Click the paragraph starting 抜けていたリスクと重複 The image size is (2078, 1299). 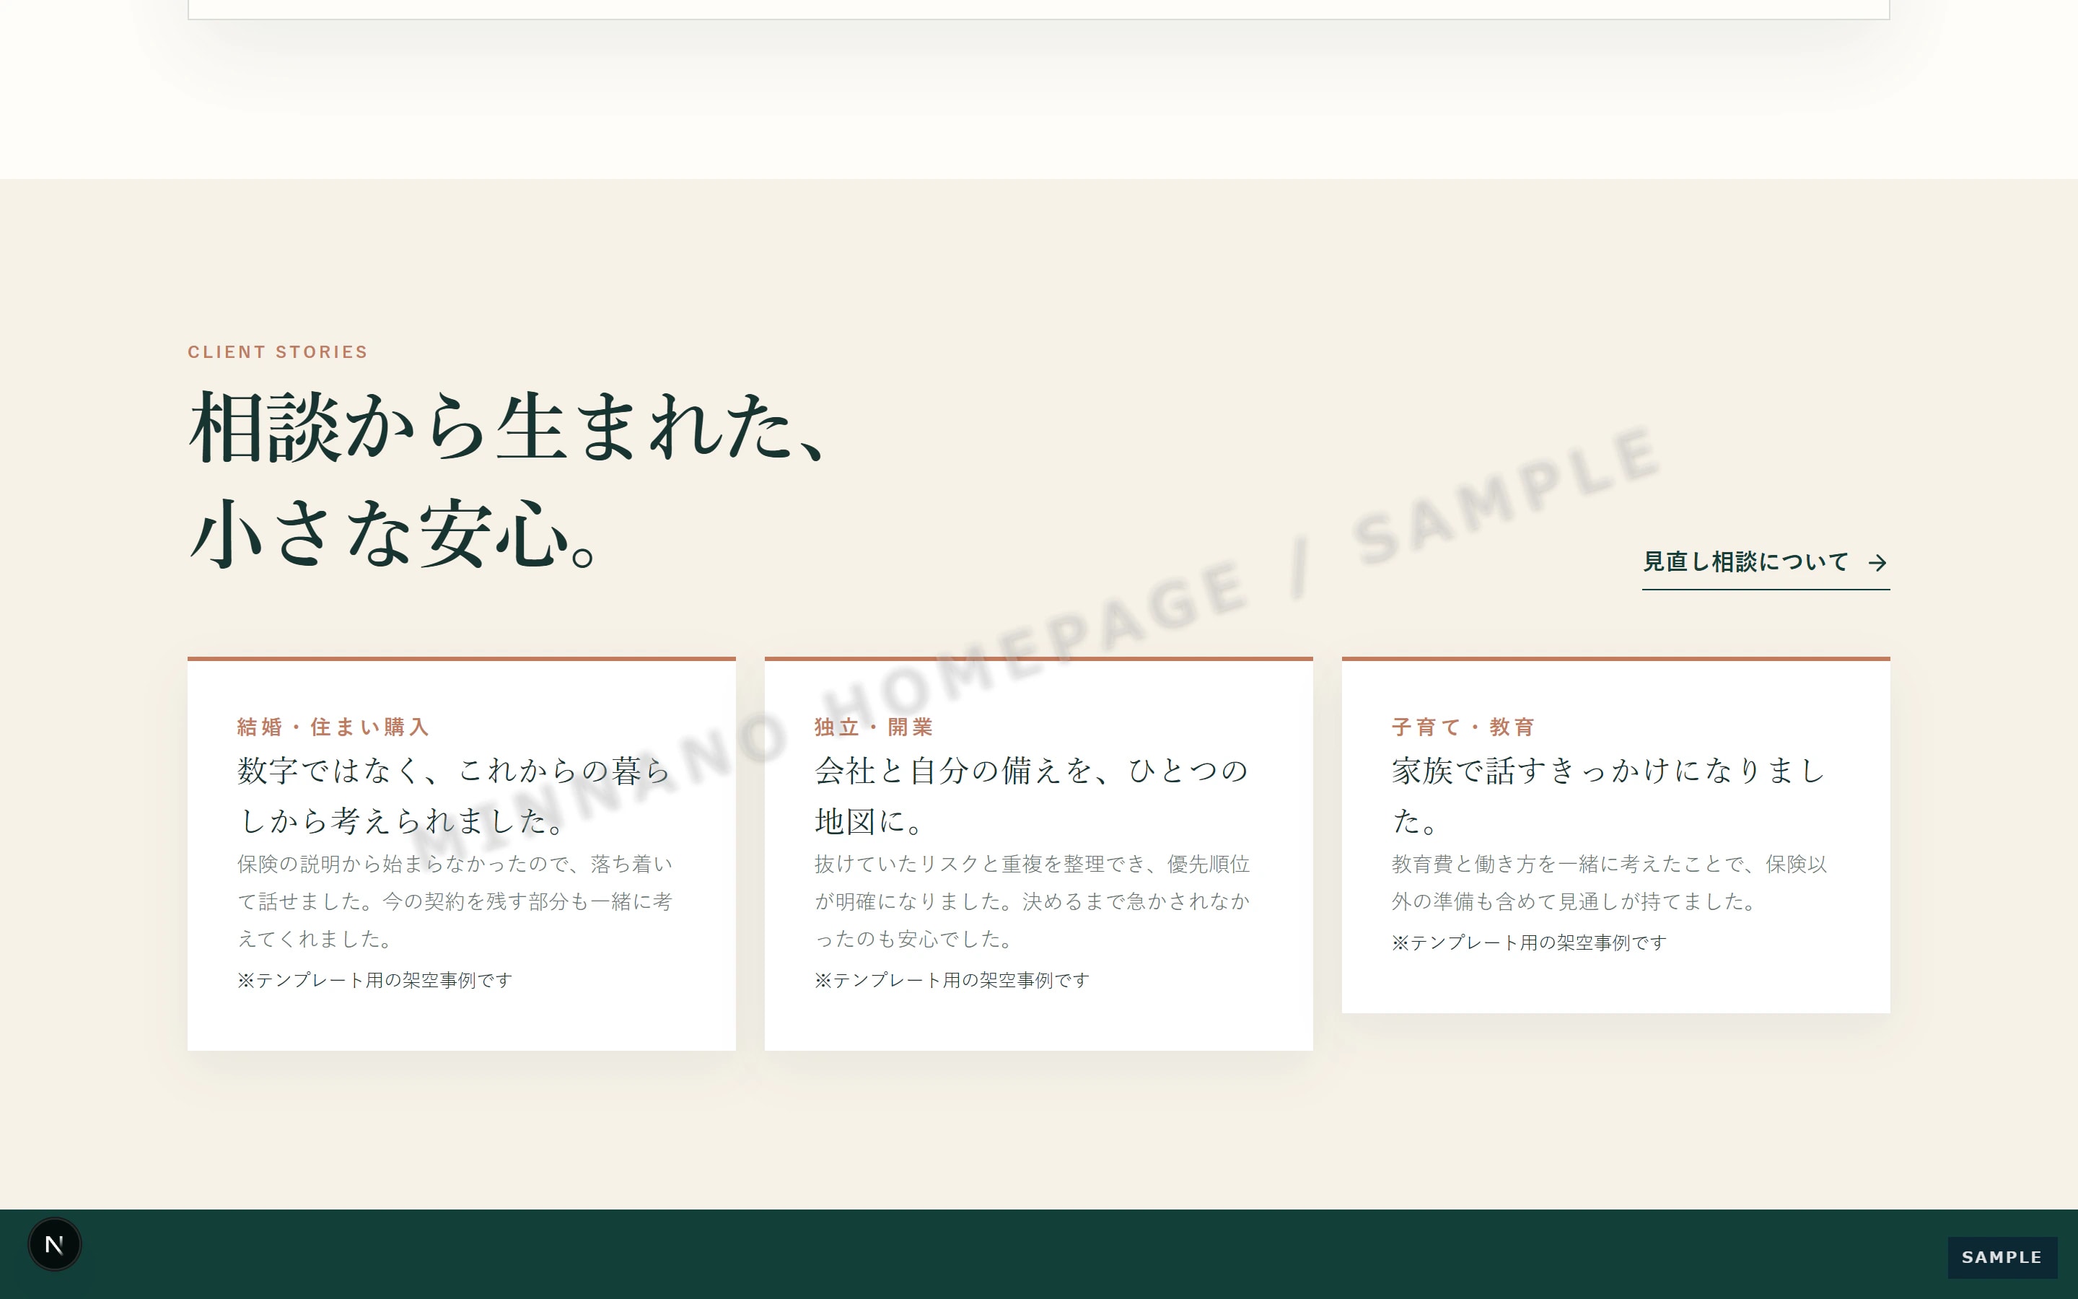tap(1032, 901)
